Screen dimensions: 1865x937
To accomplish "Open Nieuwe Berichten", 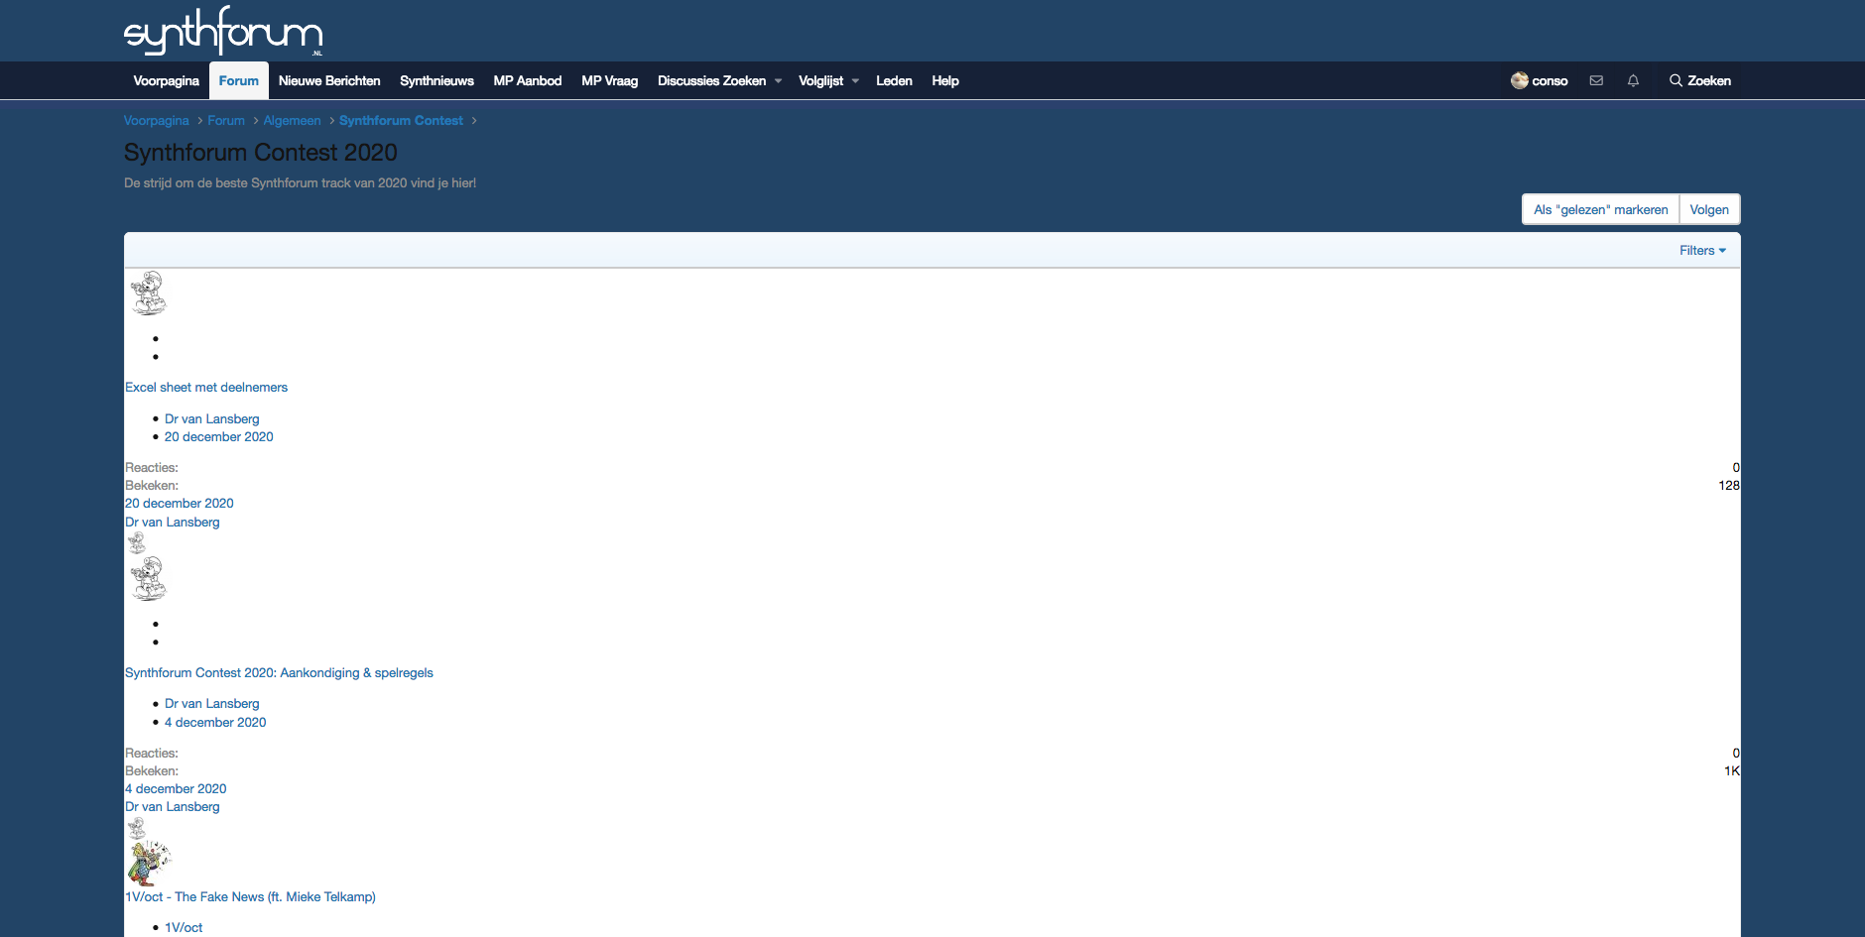I will (x=329, y=81).
